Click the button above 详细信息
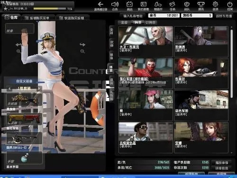This screenshot has height=178, width=237. pyautogui.click(x=221, y=163)
